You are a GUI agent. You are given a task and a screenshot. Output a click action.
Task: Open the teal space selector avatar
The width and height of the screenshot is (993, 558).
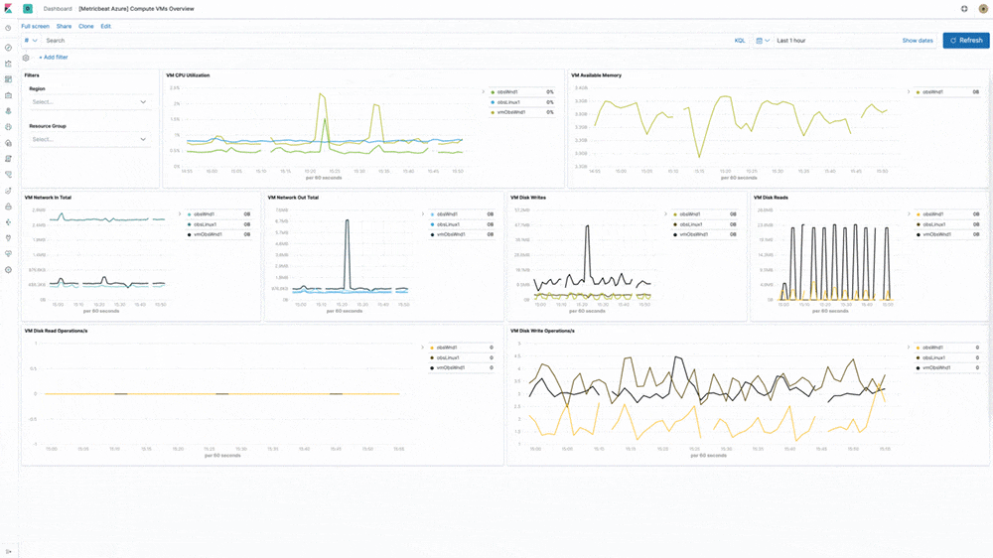point(28,9)
